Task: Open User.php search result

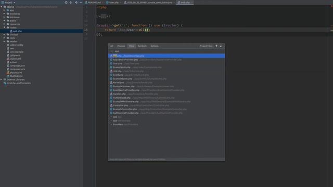Action: (166, 63)
